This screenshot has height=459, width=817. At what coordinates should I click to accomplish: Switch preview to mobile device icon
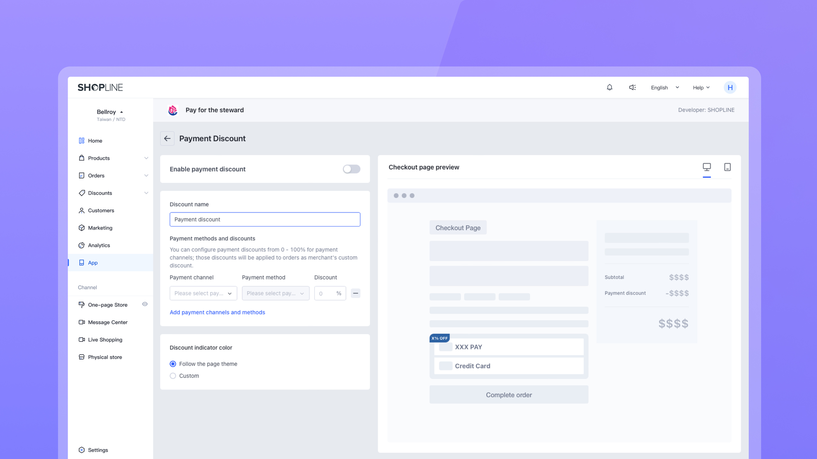[727, 167]
